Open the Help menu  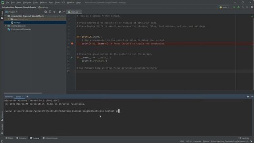(79, 3)
